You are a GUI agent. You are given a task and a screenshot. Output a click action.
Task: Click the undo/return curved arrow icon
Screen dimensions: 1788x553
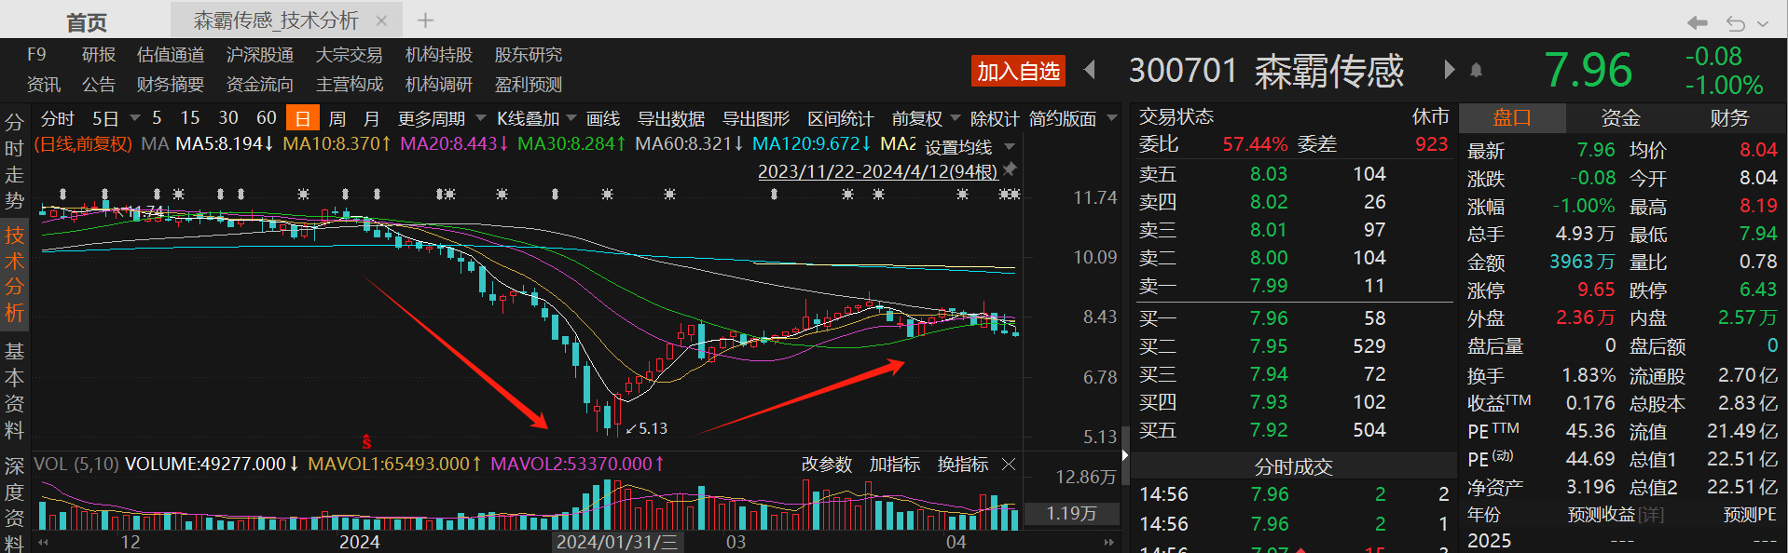click(x=1735, y=23)
